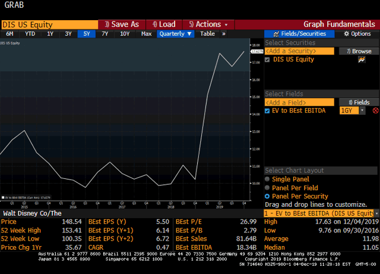Select the YTD time range

[x=30, y=34]
